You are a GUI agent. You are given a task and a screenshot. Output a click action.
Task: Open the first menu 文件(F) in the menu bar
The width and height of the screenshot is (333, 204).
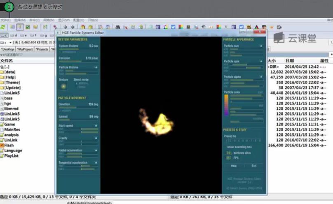coord(5,20)
